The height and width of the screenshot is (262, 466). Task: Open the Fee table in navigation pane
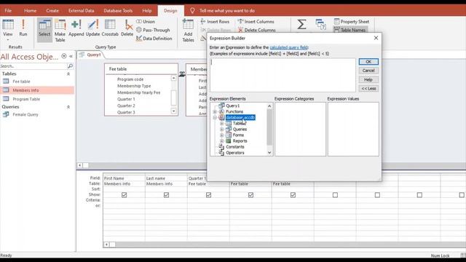pos(21,82)
